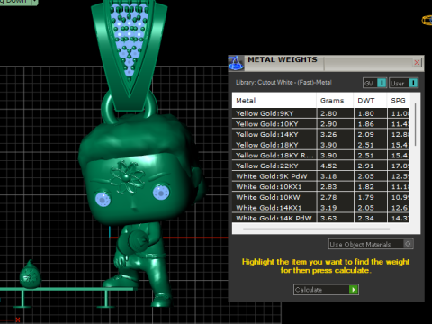Select the White Gold:14K PdW row
Image resolution: width=432 pixels, height=324 pixels.
pyautogui.click(x=320, y=218)
